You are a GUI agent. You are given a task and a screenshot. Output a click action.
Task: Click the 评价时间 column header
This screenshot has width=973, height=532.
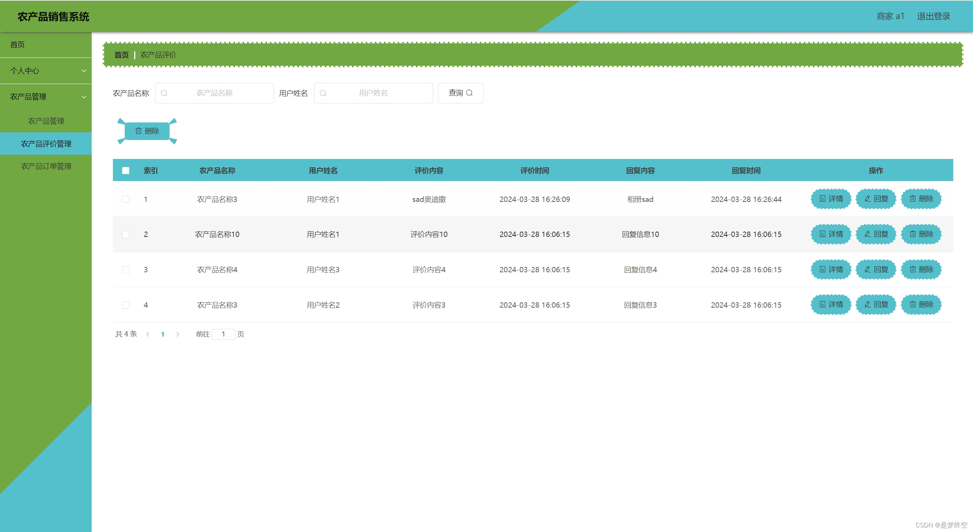click(x=535, y=170)
